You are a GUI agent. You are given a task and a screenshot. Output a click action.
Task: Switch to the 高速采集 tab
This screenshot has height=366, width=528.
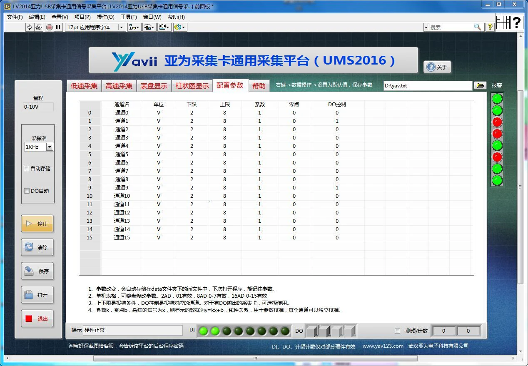pos(119,86)
